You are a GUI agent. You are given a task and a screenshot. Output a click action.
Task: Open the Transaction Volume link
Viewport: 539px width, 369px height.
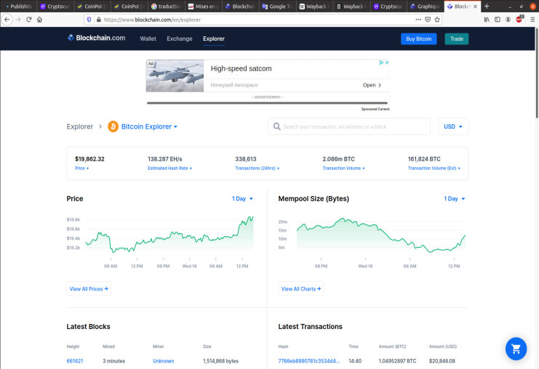tap(343, 169)
